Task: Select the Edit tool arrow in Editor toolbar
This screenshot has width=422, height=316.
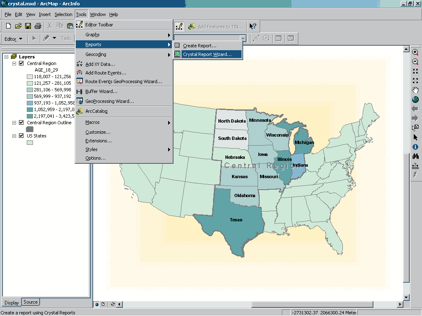Action: click(34, 38)
